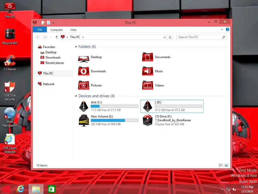Open the Pictures folder icon

pyautogui.click(x=84, y=85)
